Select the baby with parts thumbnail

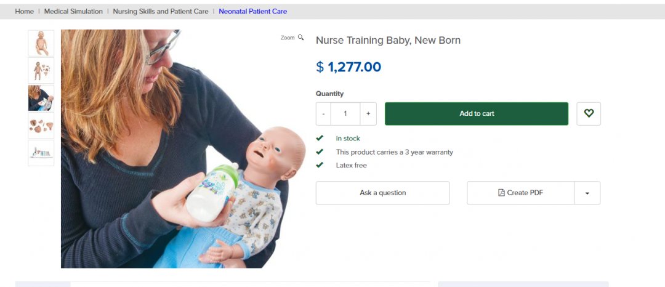(41, 71)
